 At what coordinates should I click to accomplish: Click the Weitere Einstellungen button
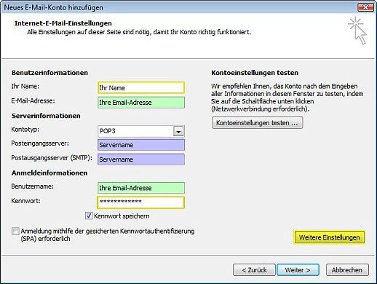pos(329,237)
